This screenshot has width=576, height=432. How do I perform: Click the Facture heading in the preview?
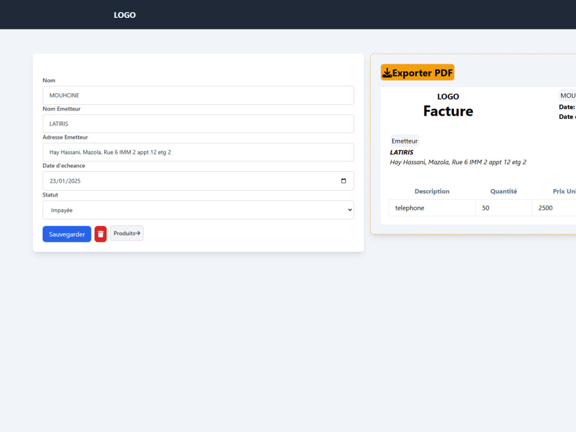[448, 111]
